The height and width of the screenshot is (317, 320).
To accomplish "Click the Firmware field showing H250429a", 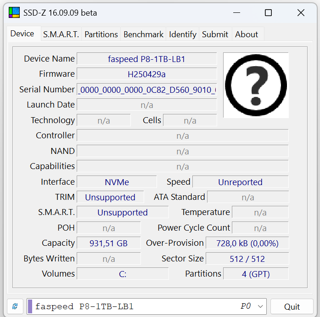I will pos(146,74).
